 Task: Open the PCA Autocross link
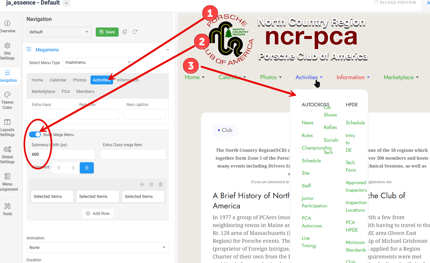click(x=312, y=222)
